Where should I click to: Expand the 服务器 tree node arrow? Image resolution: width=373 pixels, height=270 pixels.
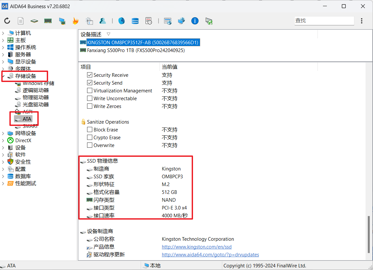pyautogui.click(x=3, y=55)
